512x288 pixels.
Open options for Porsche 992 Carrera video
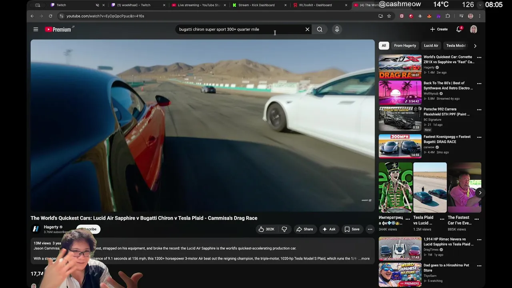click(479, 110)
